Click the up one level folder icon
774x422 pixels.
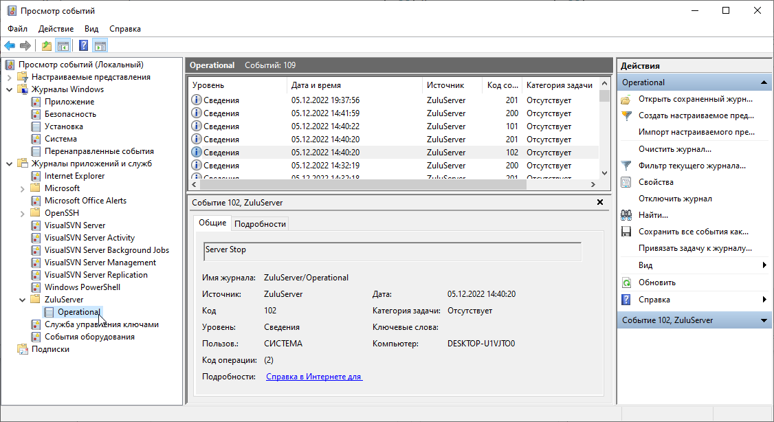pos(46,46)
